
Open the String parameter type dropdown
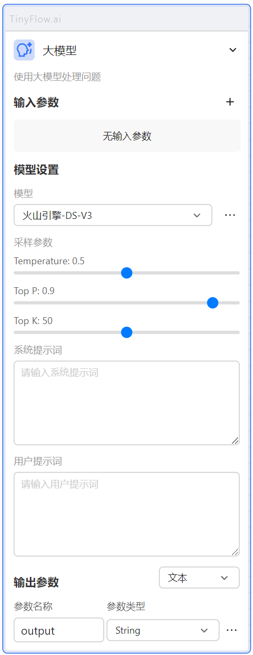[x=163, y=630]
